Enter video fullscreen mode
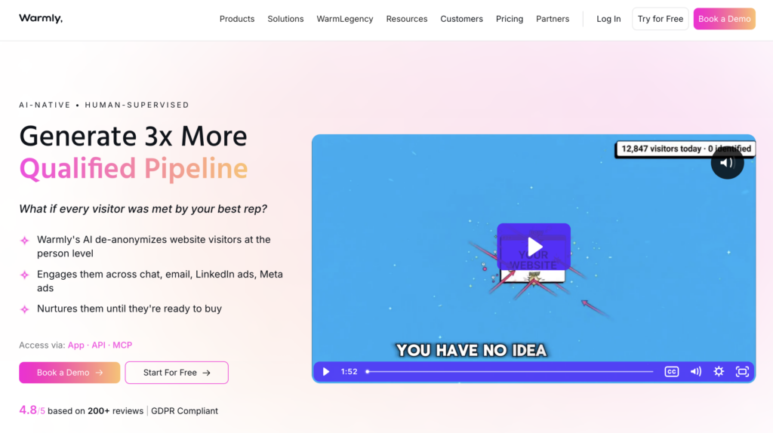 (742, 371)
